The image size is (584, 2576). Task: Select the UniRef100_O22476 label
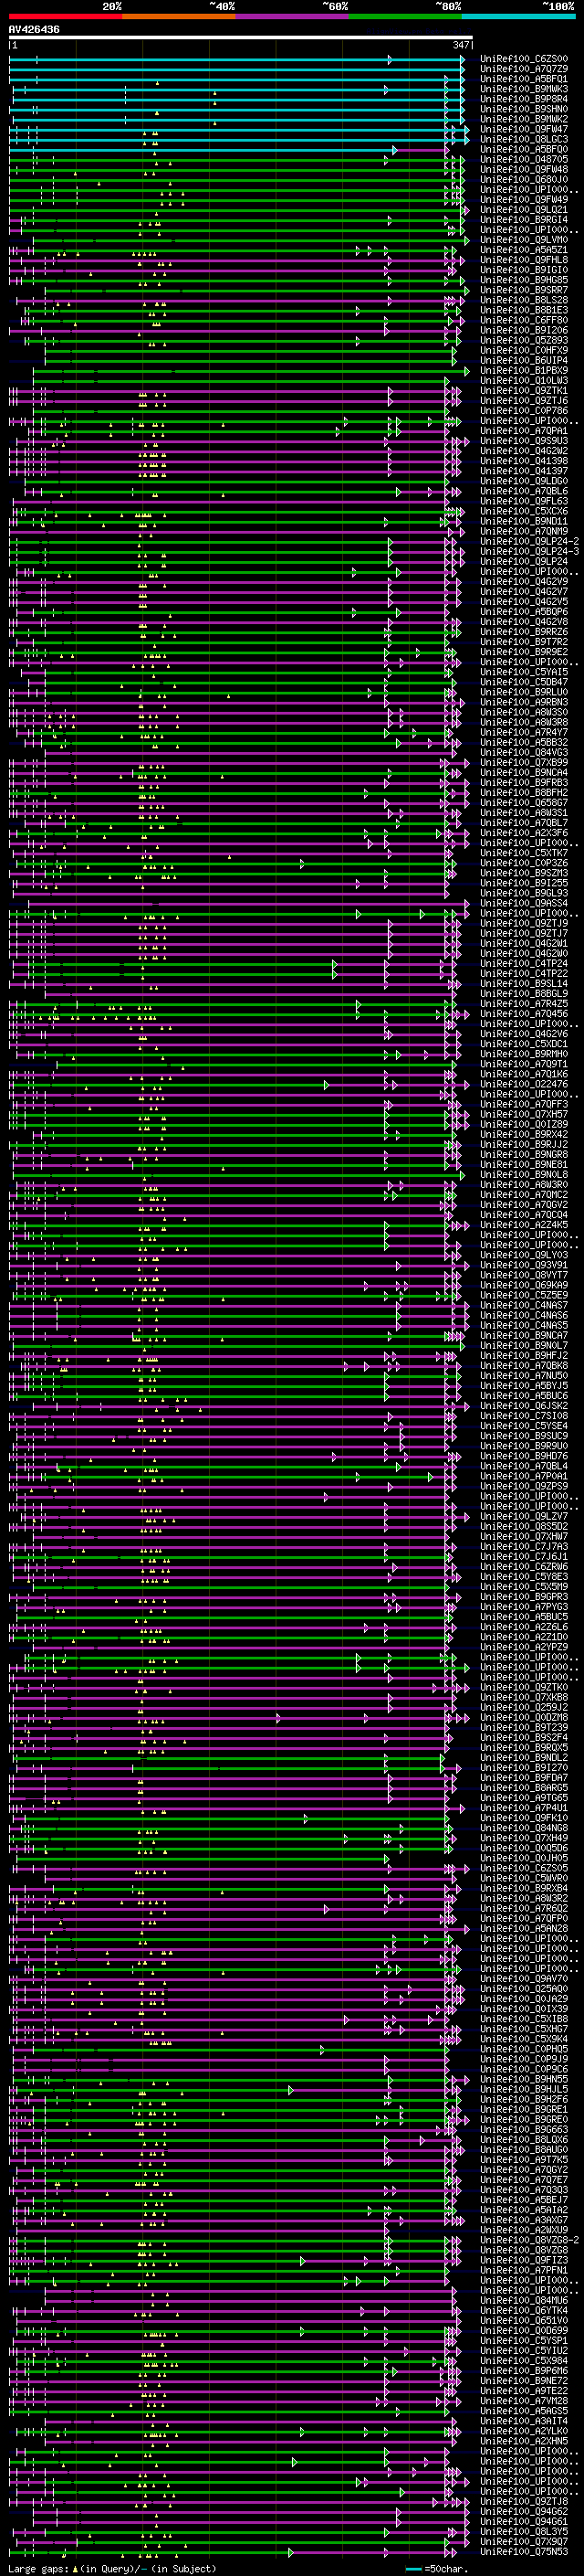tap(524, 1084)
